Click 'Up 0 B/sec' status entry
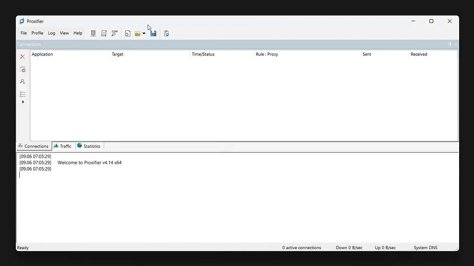This screenshot has width=474, height=266. coord(385,248)
